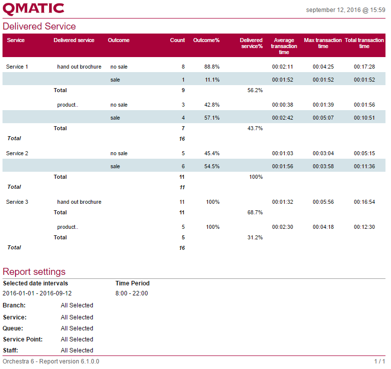Click the Service 2 row label
Viewport: 391px width, 369px height.
pyautogui.click(x=17, y=153)
